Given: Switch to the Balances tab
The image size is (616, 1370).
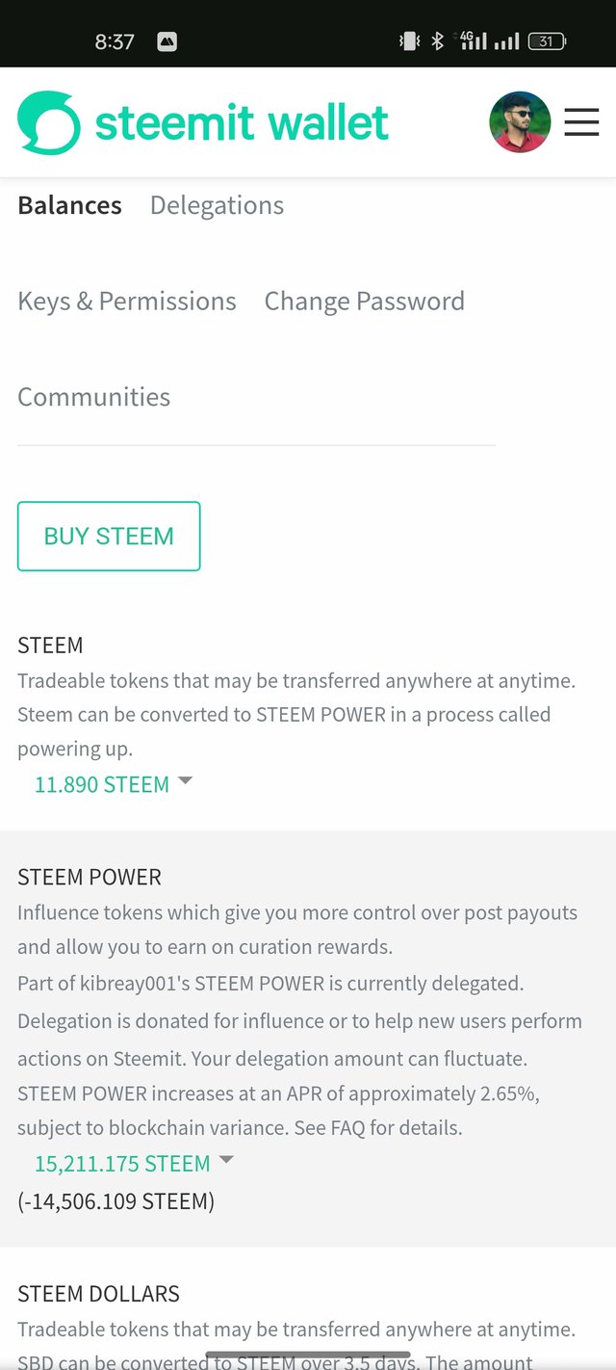Looking at the screenshot, I should pos(69,205).
